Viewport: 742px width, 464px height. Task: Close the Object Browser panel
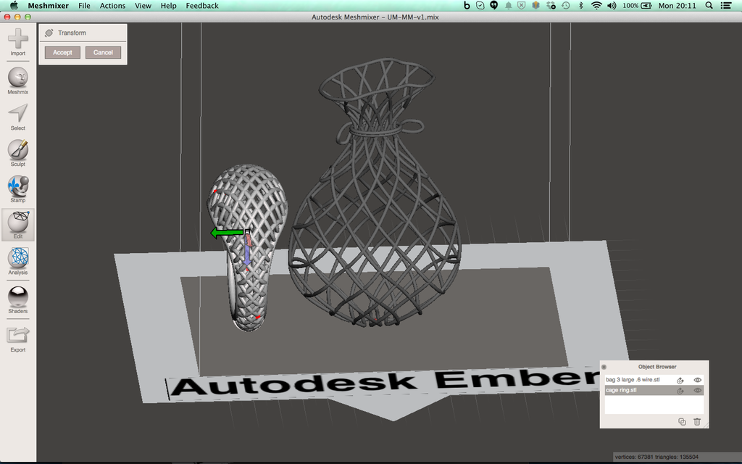[x=604, y=367]
